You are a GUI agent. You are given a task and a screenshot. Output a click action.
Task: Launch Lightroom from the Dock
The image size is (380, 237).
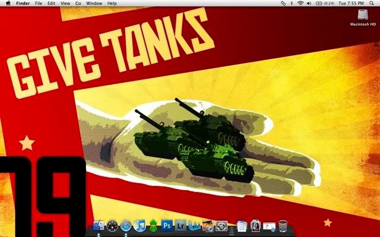pos(180,225)
